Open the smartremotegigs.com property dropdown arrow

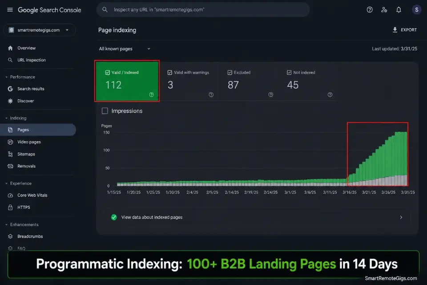pyautogui.click(x=67, y=30)
